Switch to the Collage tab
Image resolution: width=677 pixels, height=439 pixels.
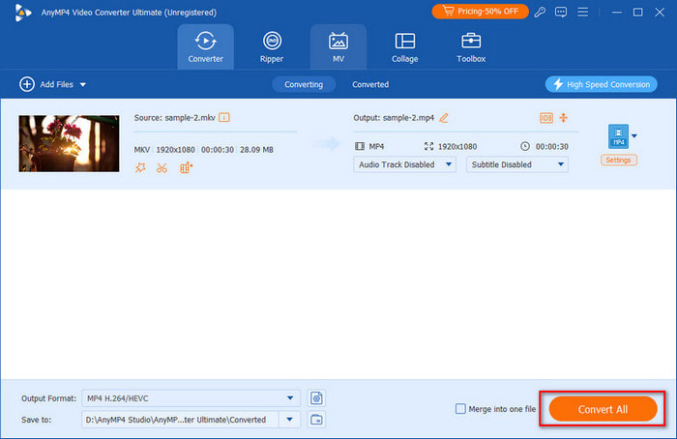(x=404, y=46)
